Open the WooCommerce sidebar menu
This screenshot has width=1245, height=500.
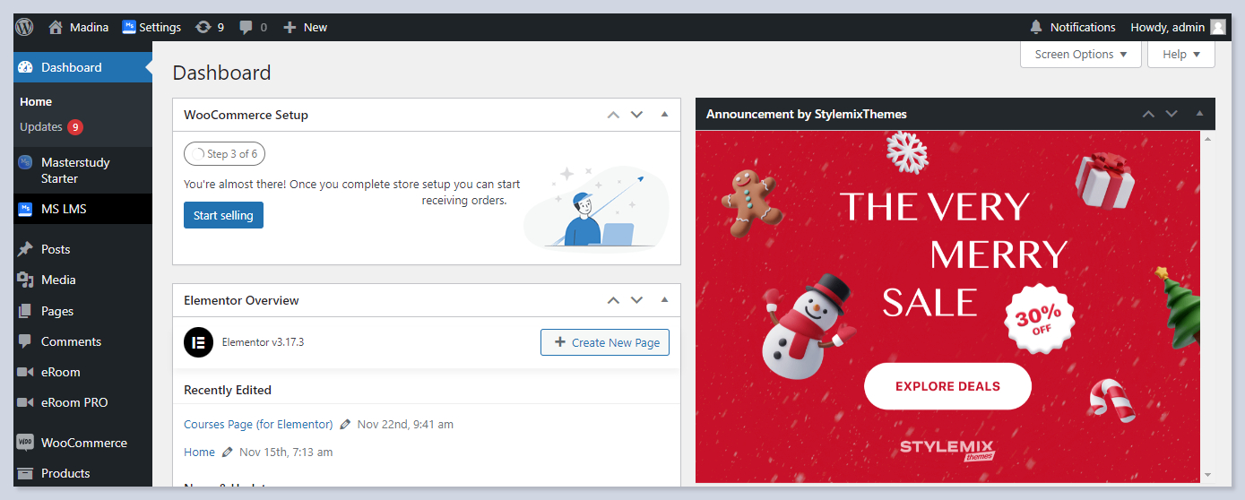(x=83, y=443)
